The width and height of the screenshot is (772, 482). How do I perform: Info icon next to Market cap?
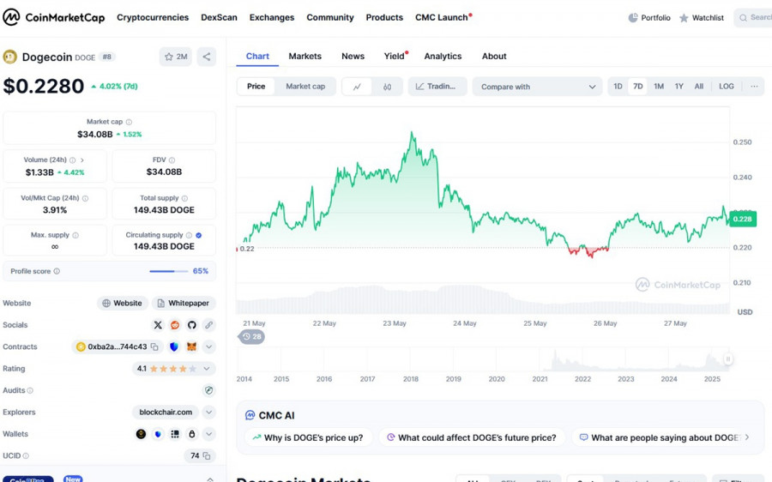pos(129,122)
